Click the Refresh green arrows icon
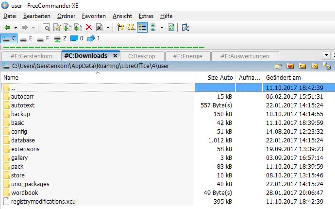 point(171,28)
